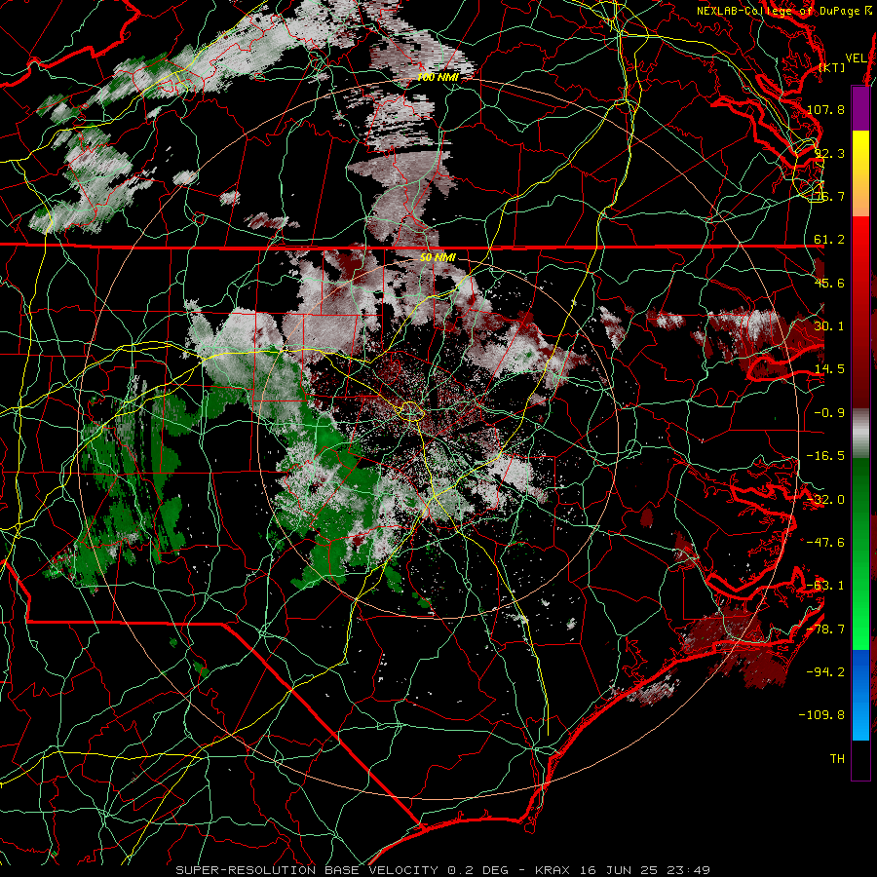Viewport: 877px width, 877px height.
Task: Click the Super-Resolution Base Velocity caption
Action: tap(443, 870)
